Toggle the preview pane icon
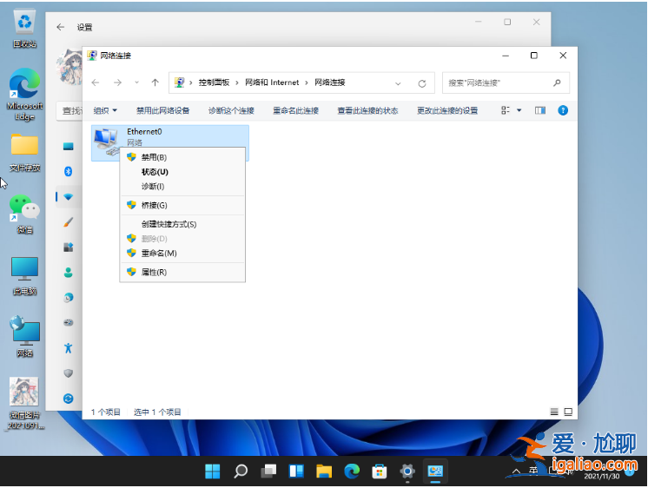The height and width of the screenshot is (488, 648). click(x=540, y=110)
